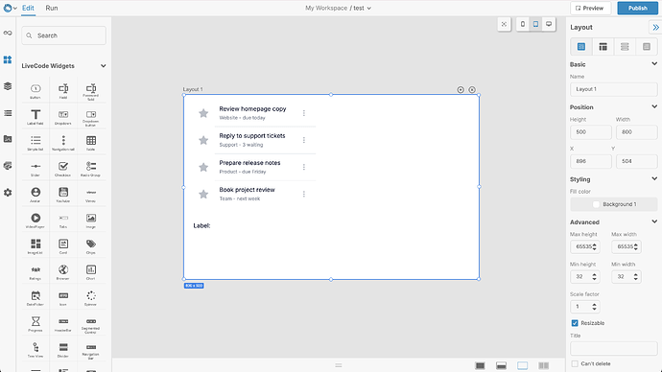Screen dimensions: 662x372
Task: Select the Tree View widget
Action: [35, 349]
